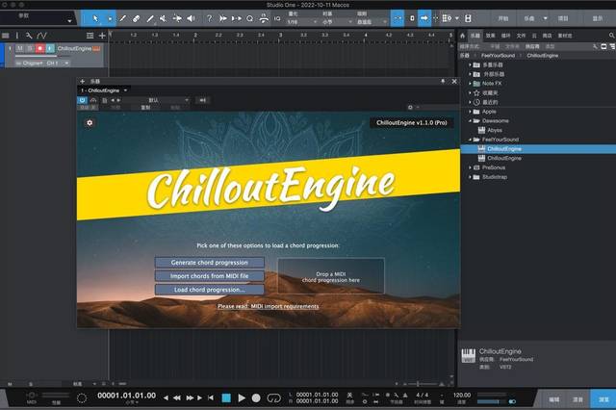Click Load chord progression...

click(x=210, y=290)
